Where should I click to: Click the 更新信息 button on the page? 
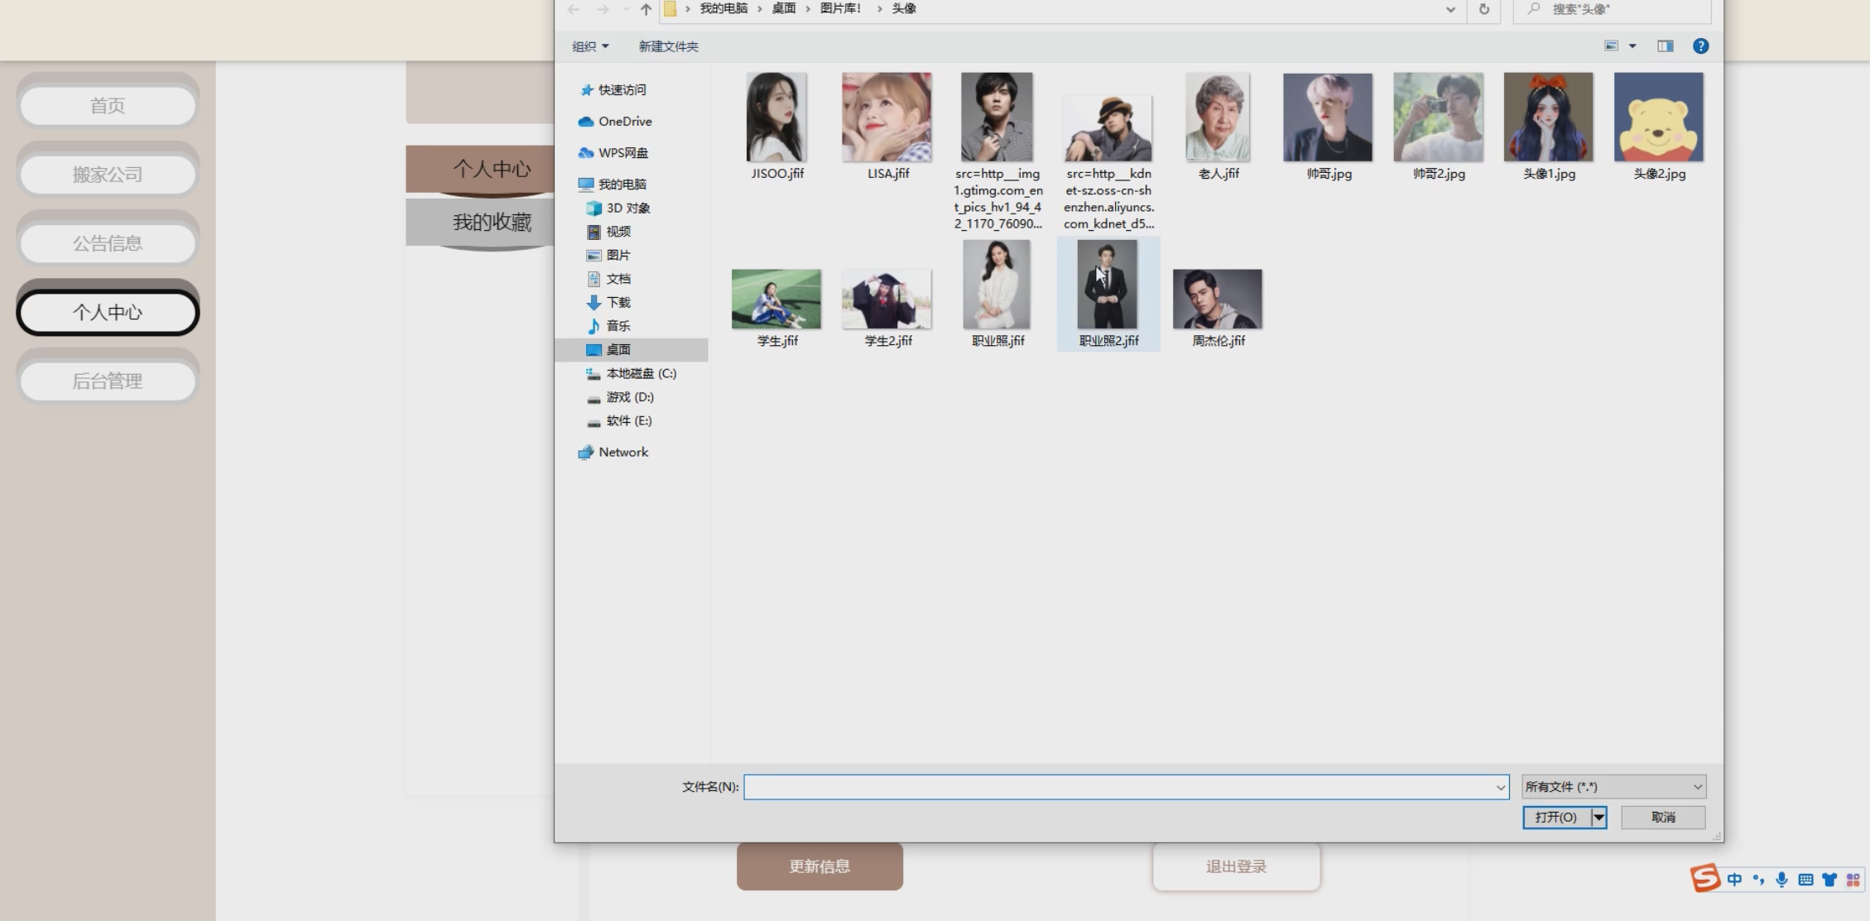(820, 866)
